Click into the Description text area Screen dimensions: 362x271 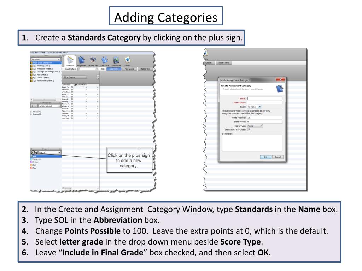click(x=252, y=143)
